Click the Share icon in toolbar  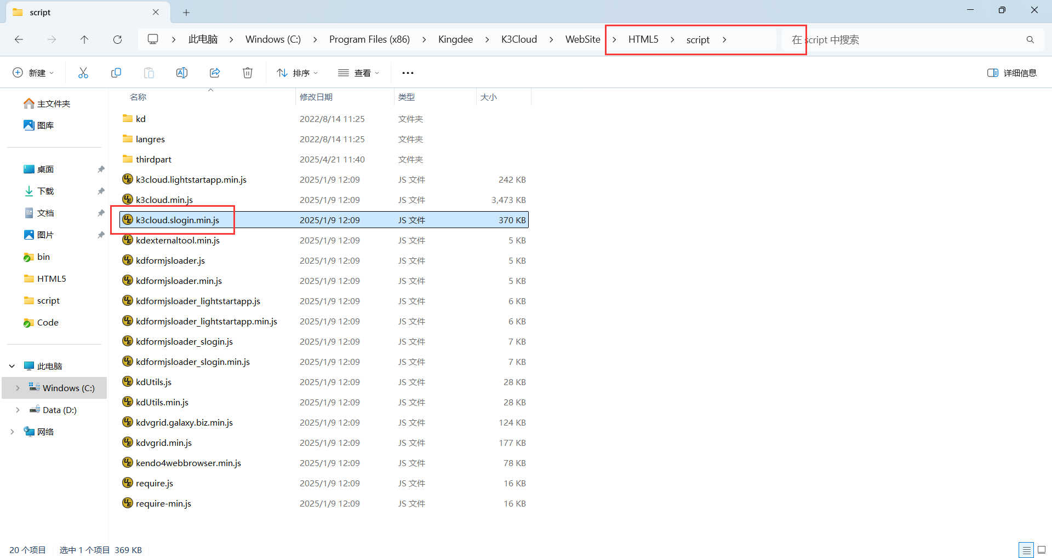coord(215,73)
